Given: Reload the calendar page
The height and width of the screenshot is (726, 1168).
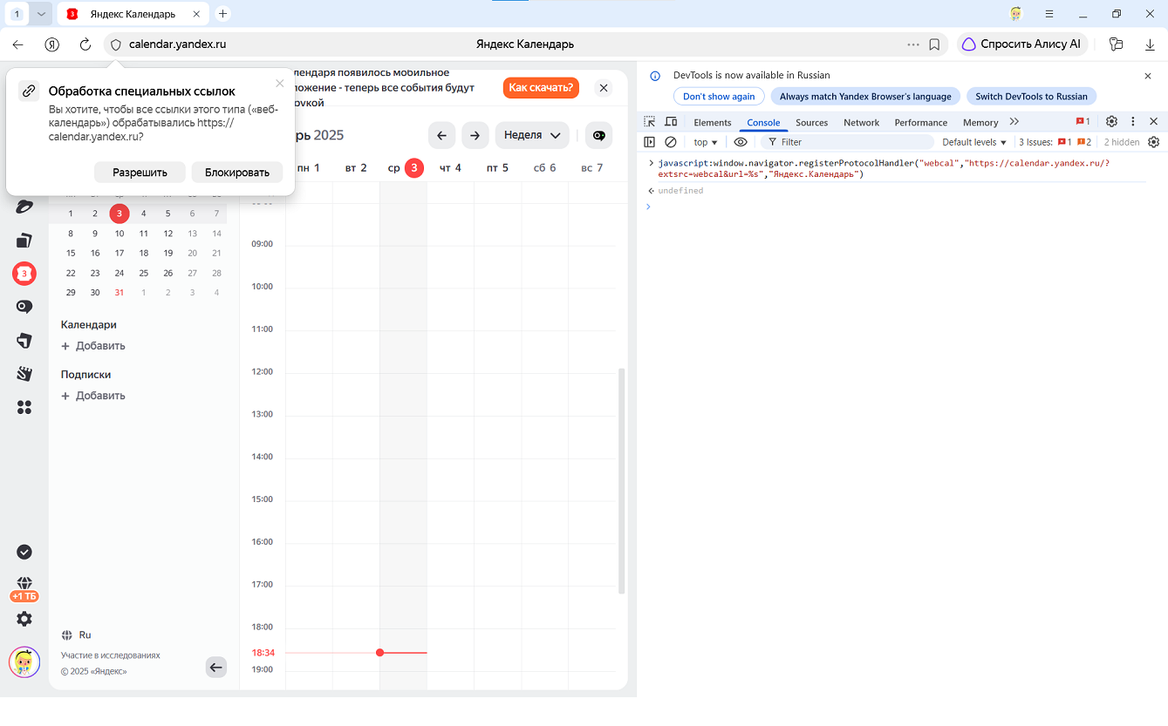Looking at the screenshot, I should click(x=85, y=44).
